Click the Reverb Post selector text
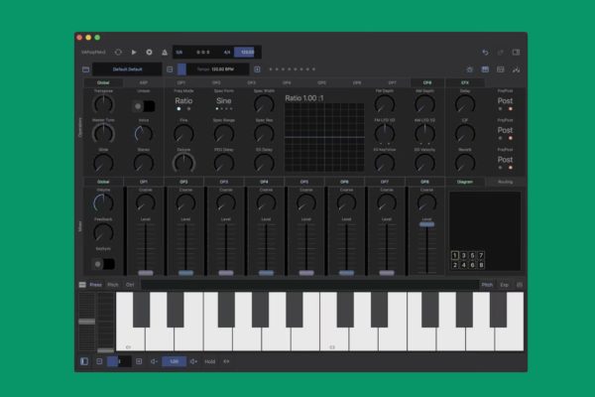Image resolution: width=595 pixels, height=397 pixels. pyautogui.click(x=505, y=160)
